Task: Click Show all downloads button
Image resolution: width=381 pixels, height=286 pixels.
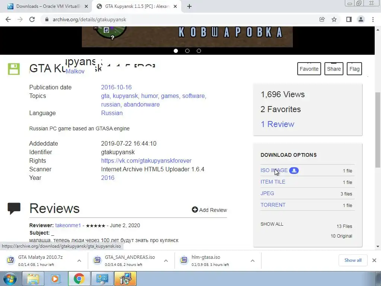Action: [353, 260]
